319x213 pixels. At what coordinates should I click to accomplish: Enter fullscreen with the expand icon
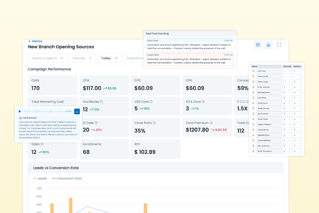click(279, 45)
